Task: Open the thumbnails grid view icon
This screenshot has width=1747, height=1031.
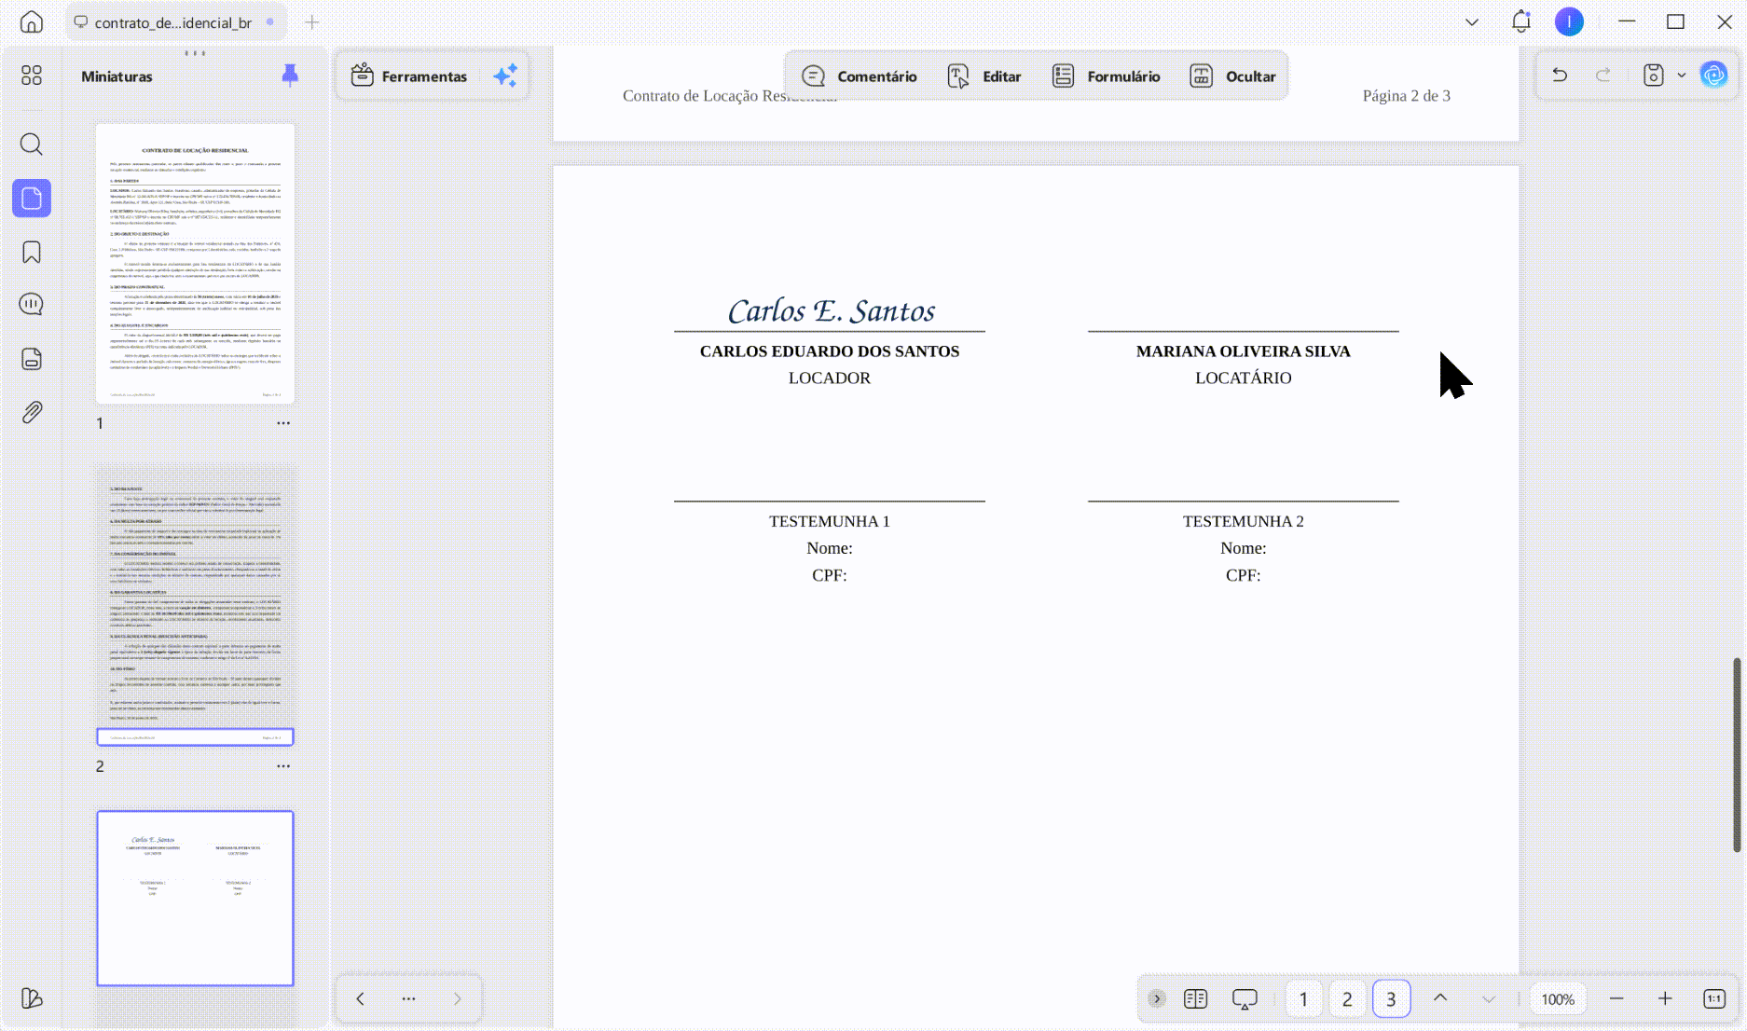Action: pos(32,76)
